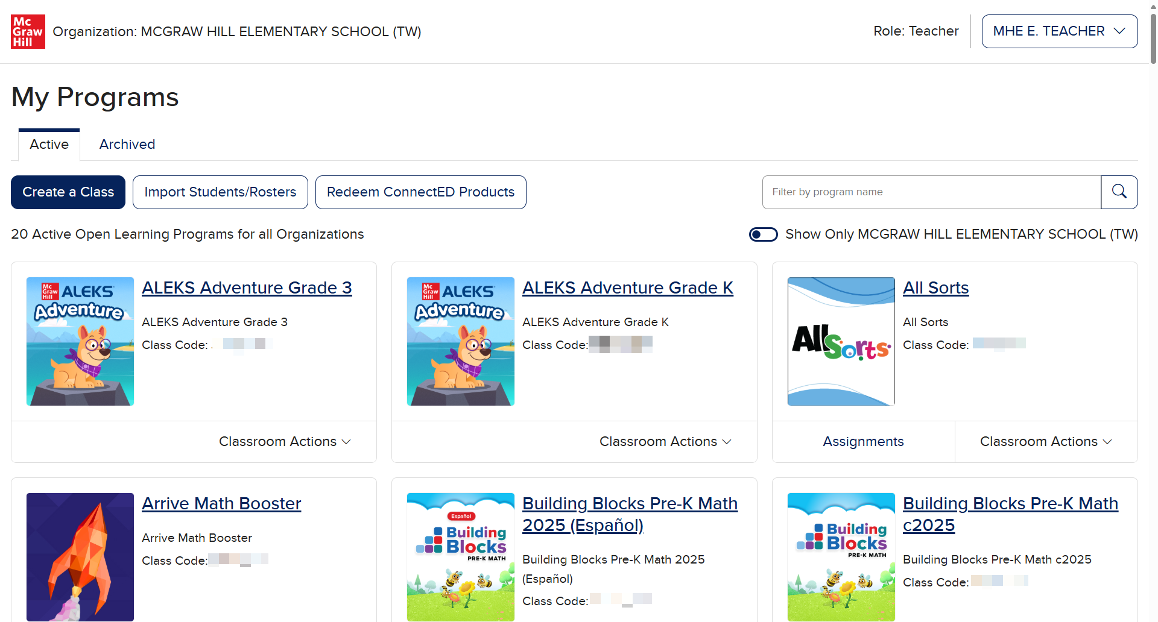Expand Classroom Actions for ALEKS Adventure Grade 3
The height and width of the screenshot is (622, 1158).
point(285,442)
